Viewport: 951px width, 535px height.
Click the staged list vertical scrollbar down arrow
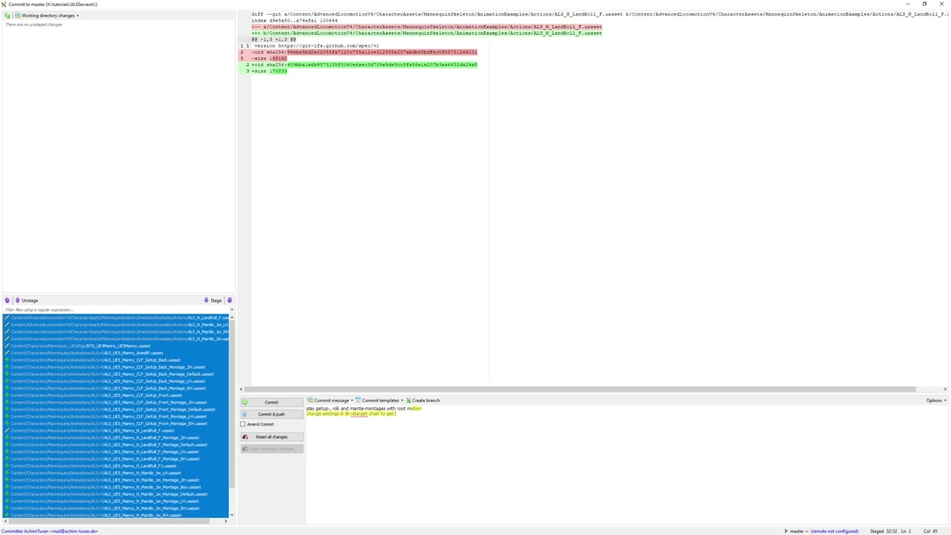[x=231, y=515]
